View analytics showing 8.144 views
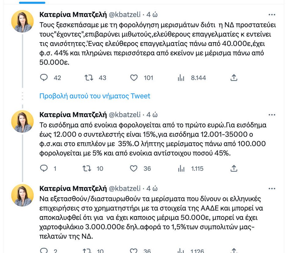Image resolution: width=293 pixels, height=253 pixels. 181,78
